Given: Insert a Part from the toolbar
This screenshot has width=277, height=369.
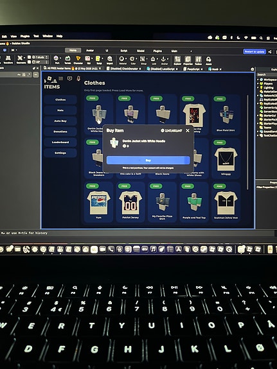Looking at the screenshot, I should 57,60.
